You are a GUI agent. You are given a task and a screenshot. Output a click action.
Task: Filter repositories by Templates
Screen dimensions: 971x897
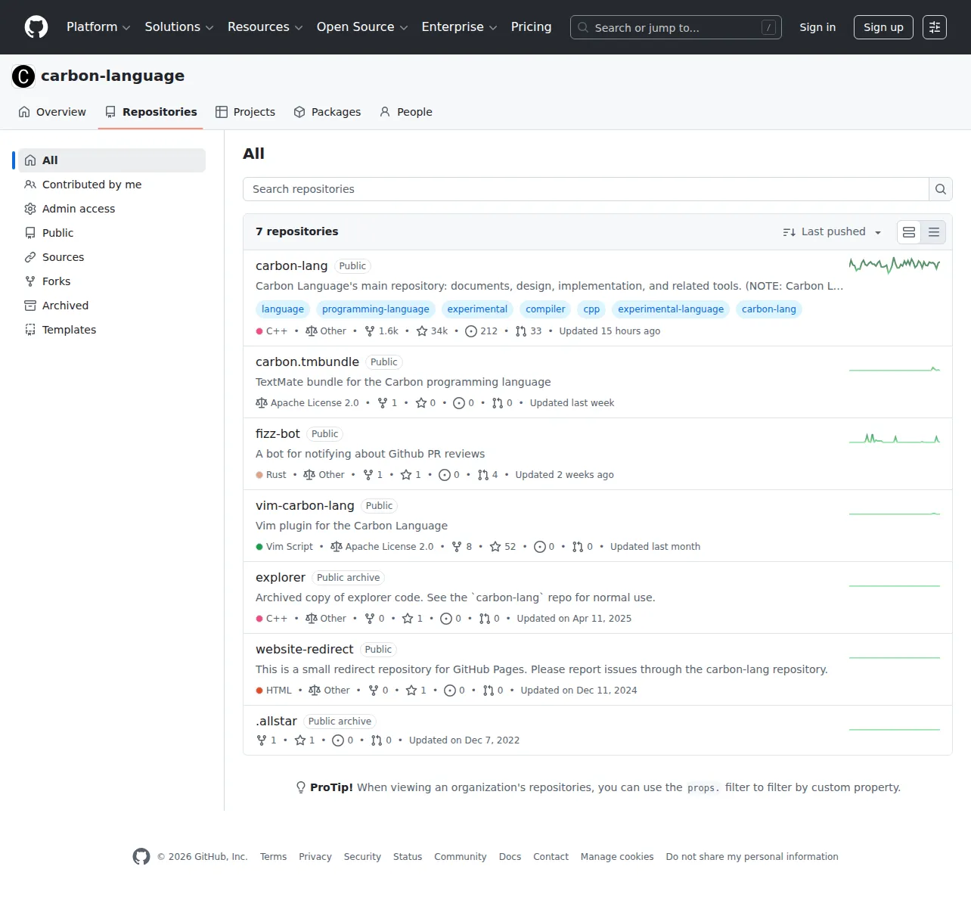point(112,330)
